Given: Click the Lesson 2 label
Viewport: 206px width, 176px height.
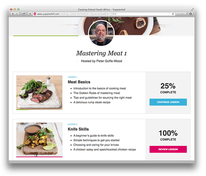Looking at the screenshot, I should click(72, 124).
